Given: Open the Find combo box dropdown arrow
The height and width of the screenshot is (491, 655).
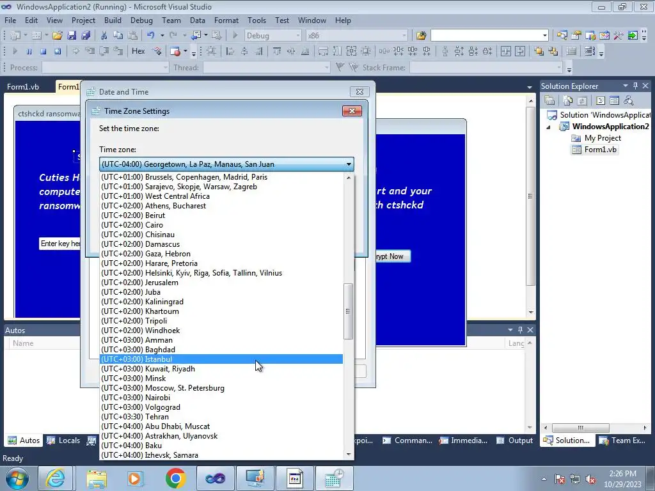Looking at the screenshot, I should 545,36.
